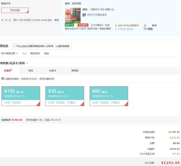This screenshot has height=166, width=181.
Task: Open the refrigerator product thumbnail
Action: point(73,15)
